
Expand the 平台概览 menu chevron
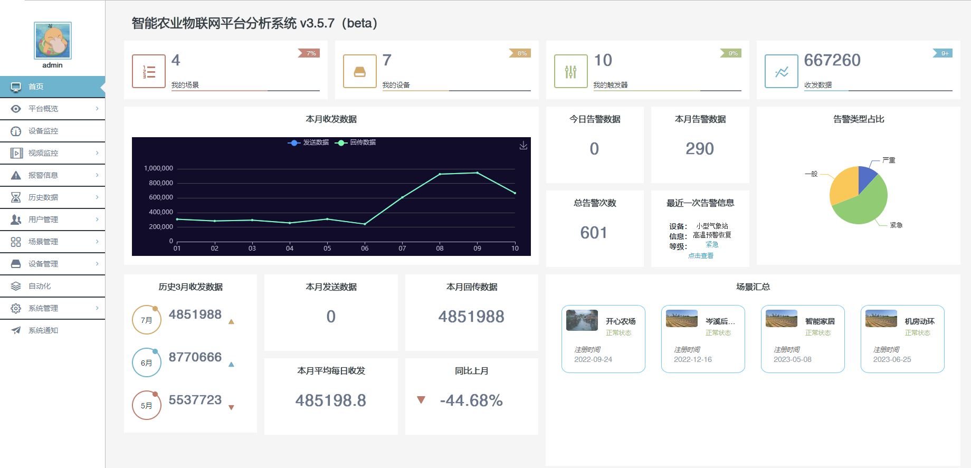point(98,109)
